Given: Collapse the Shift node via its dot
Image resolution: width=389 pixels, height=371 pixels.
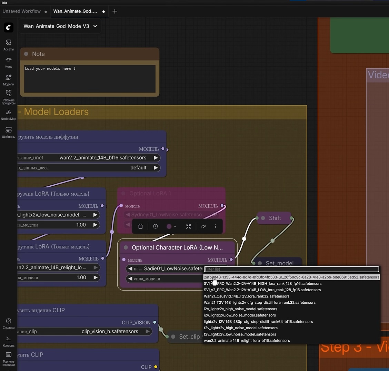Looking at the screenshot, I should coord(263,218).
